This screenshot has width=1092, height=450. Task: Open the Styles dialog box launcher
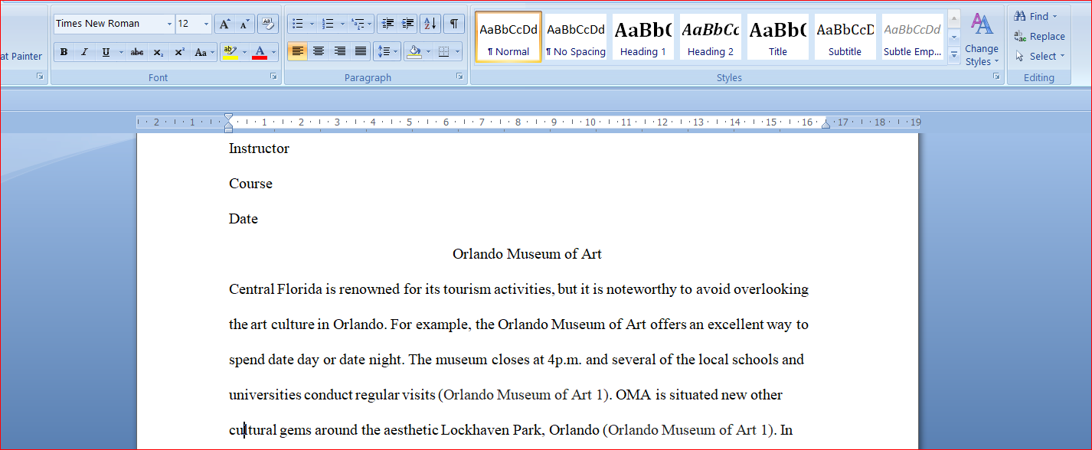[996, 77]
